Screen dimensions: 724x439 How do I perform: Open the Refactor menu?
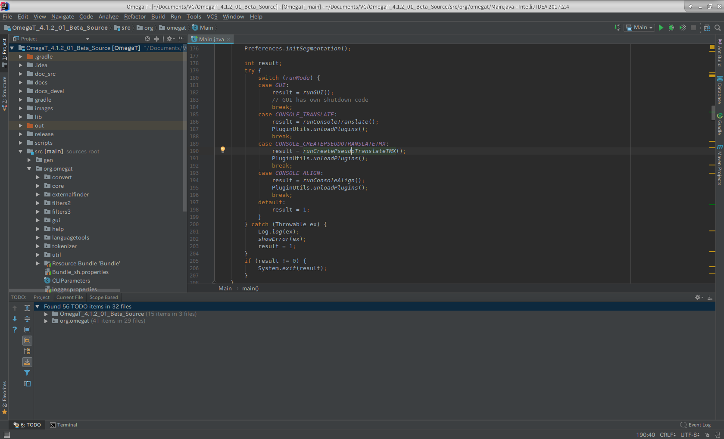pyautogui.click(x=135, y=16)
